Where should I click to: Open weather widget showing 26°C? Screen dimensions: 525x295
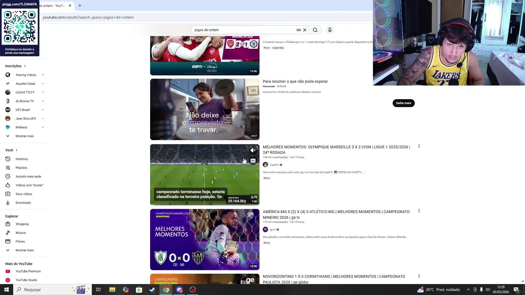[438, 290]
